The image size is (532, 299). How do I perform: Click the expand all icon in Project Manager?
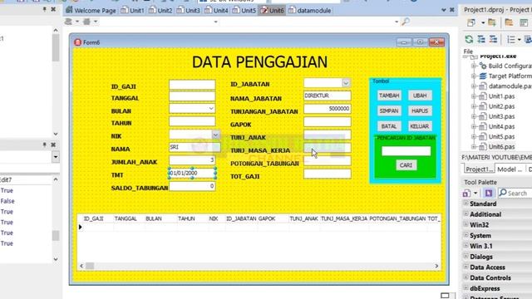tap(481, 39)
